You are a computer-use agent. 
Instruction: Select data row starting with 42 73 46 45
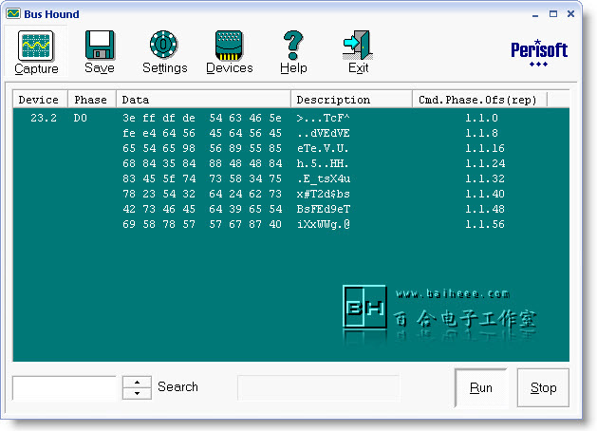202,210
